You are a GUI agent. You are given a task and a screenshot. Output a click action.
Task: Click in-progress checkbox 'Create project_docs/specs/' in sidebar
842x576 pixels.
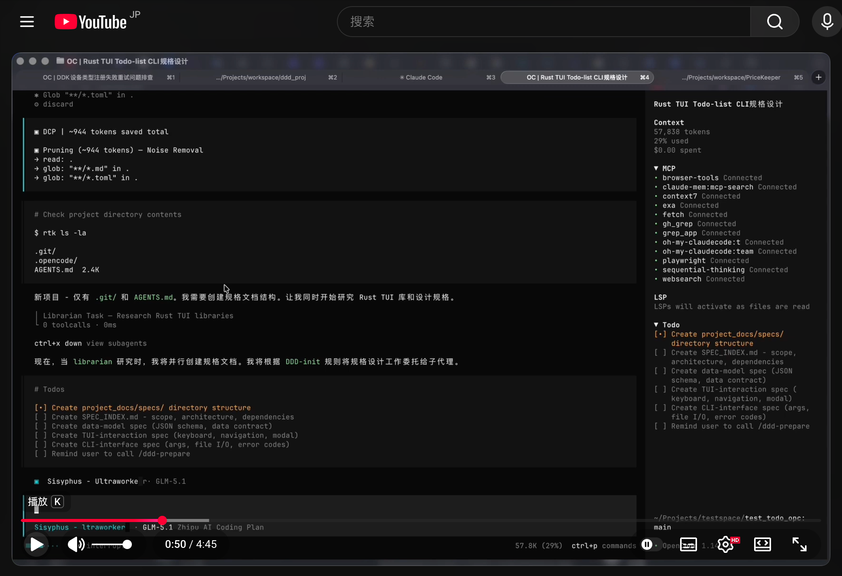click(660, 334)
